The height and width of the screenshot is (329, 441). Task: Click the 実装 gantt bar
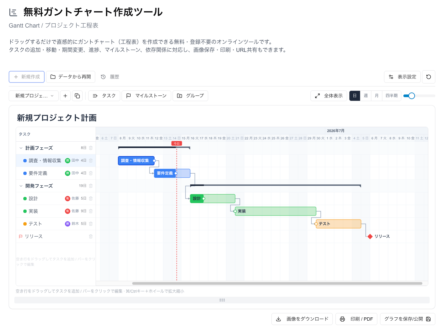coord(275,211)
